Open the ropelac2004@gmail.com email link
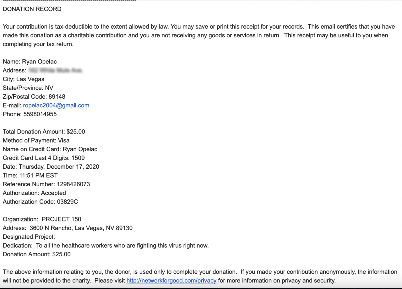 coord(56,106)
